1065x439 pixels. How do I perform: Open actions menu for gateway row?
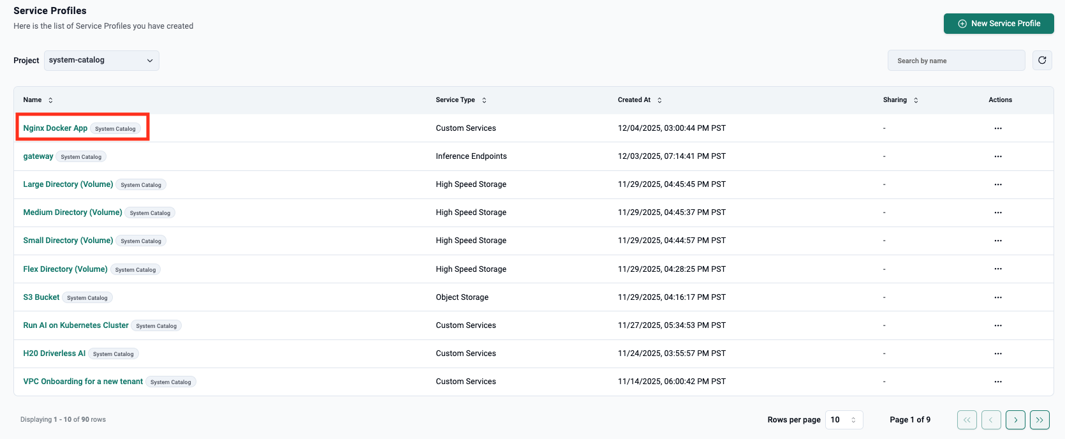pos(997,156)
